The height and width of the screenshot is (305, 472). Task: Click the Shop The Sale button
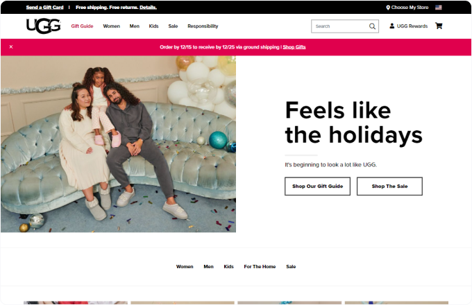click(389, 186)
